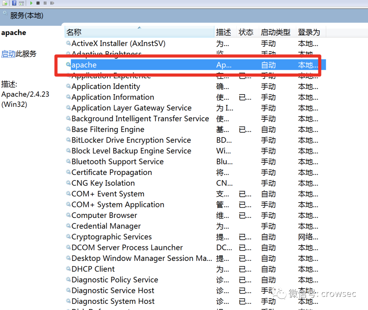Screen dimensions: 368x310
Task: Click gear icon of COM+ Event System
Action: 68,193
